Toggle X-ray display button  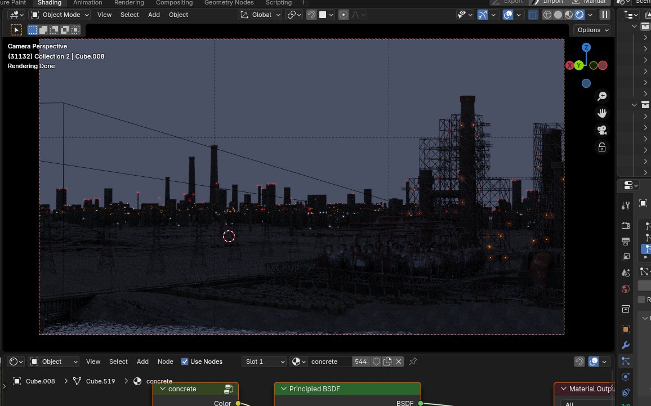pyautogui.click(x=533, y=15)
